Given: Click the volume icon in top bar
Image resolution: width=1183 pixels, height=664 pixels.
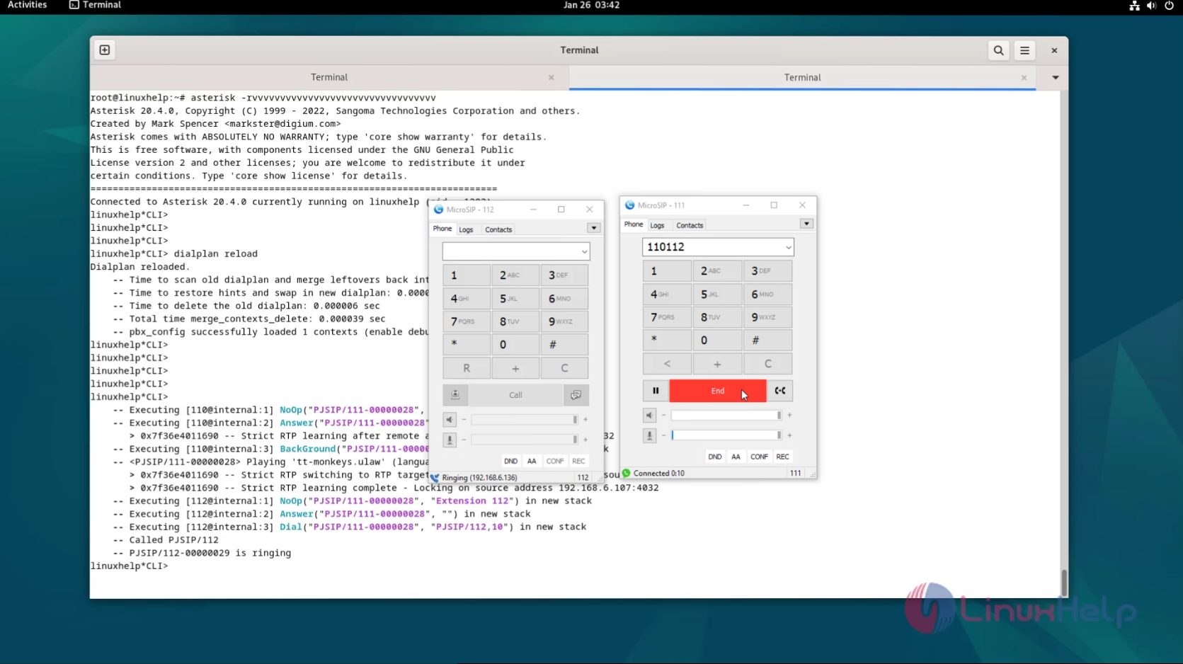Looking at the screenshot, I should point(1152,6).
